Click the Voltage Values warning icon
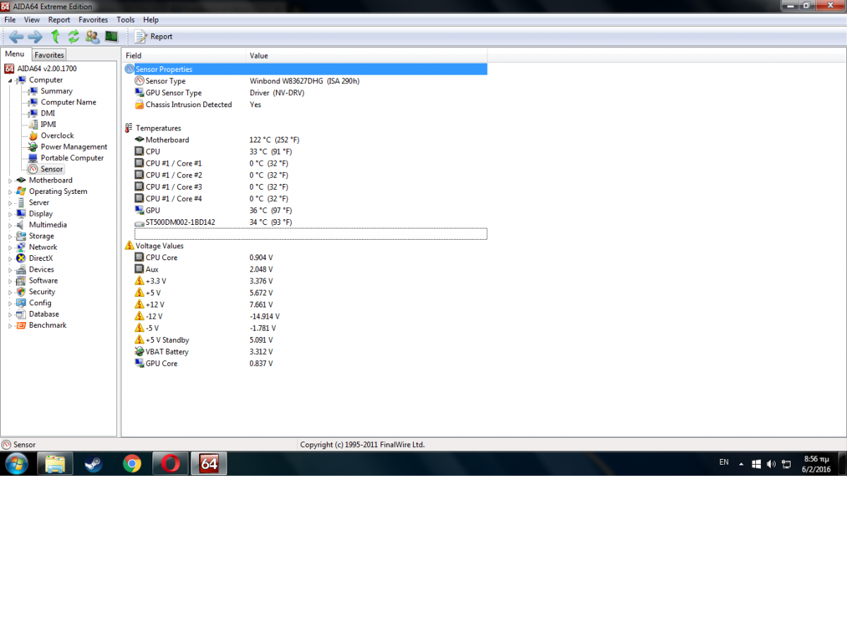Viewport: 847px width, 643px height. [129, 245]
